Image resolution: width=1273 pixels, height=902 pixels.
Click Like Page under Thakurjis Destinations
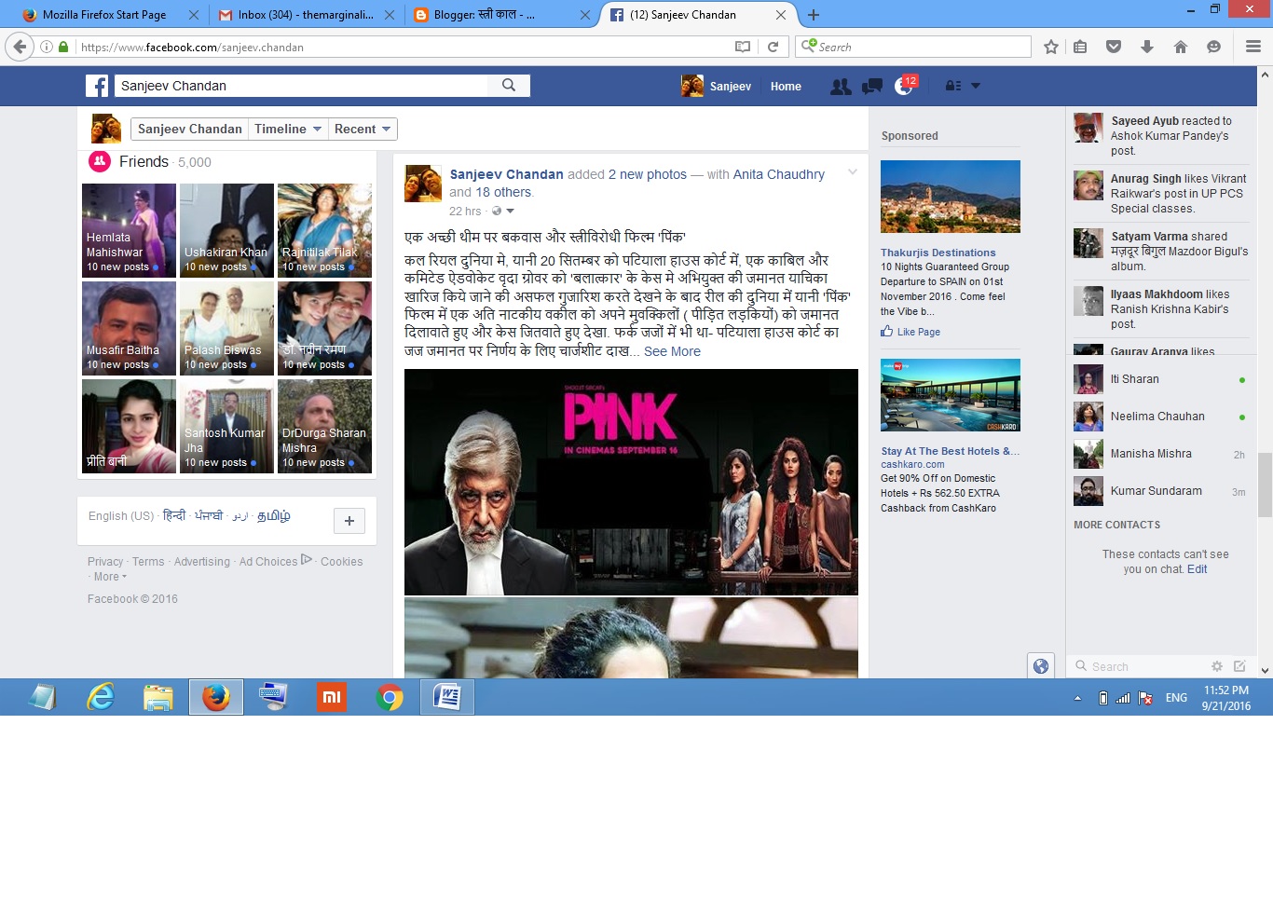pos(910,332)
